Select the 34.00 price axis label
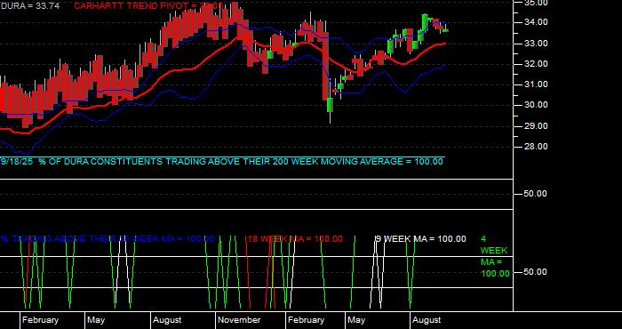Image resolution: width=622 pixels, height=329 pixels. tap(536, 22)
